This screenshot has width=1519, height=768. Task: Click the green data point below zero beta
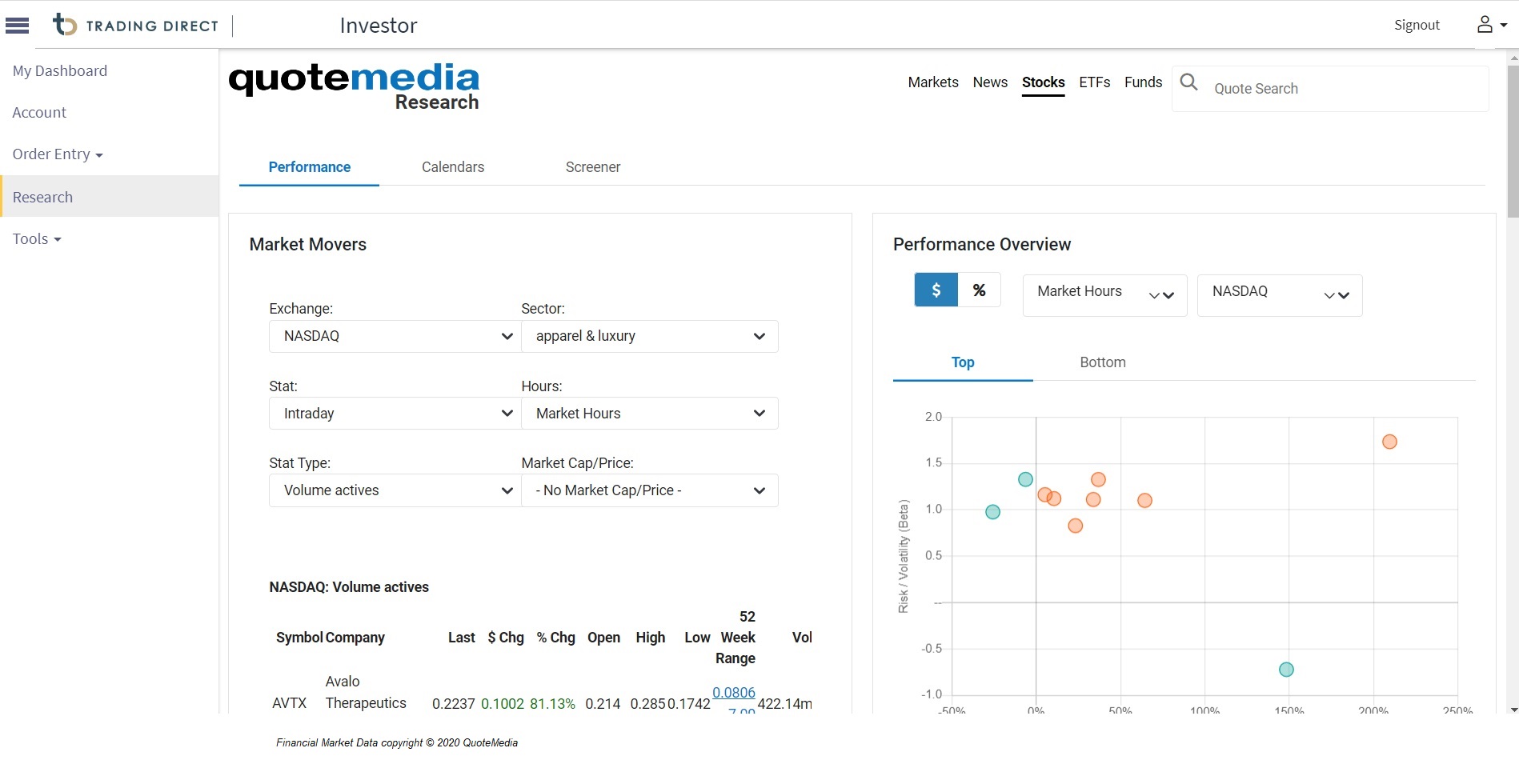(x=1286, y=670)
